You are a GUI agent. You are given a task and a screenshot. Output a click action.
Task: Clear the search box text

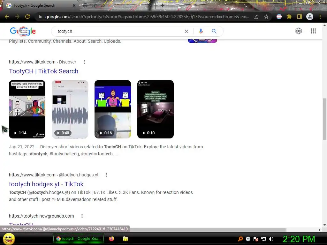tap(186, 31)
